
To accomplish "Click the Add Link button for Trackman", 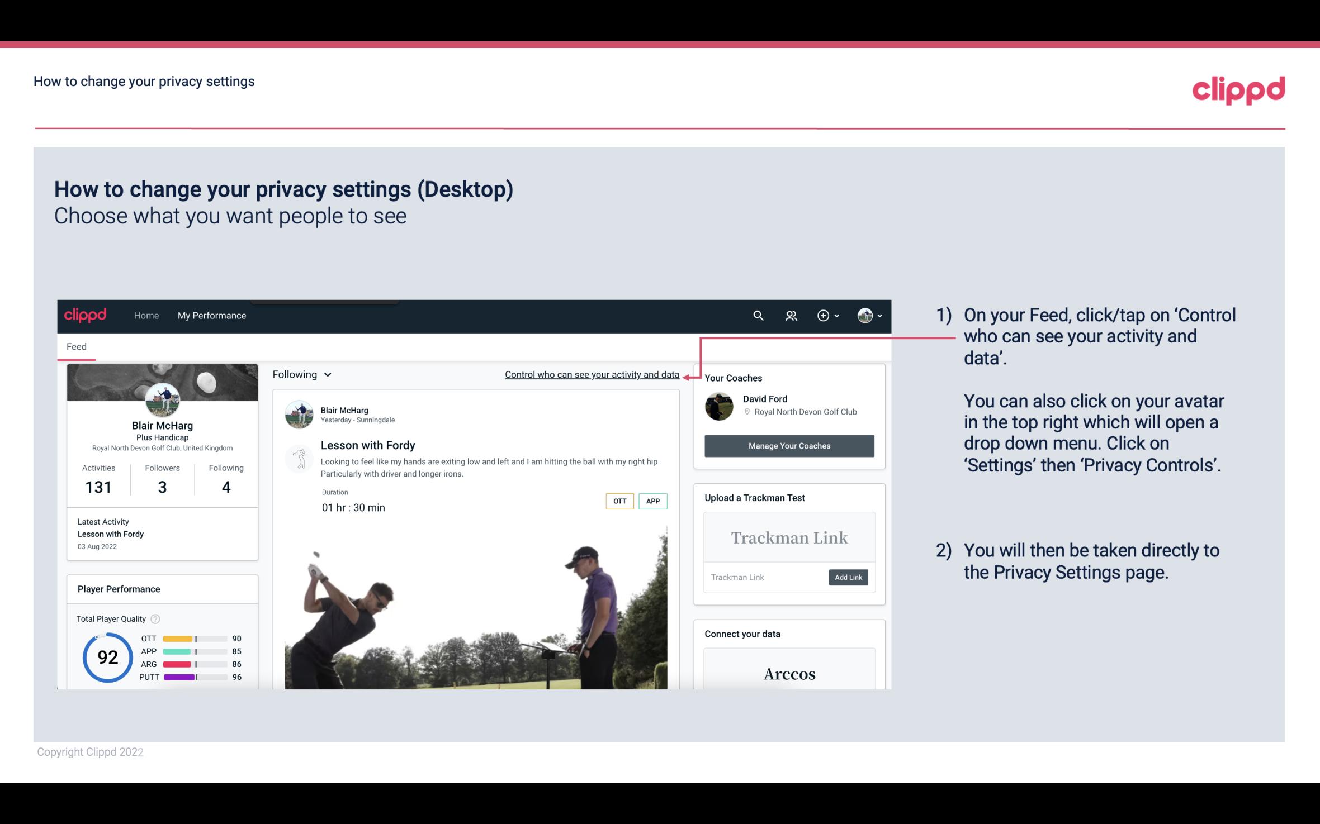I will click(x=847, y=577).
